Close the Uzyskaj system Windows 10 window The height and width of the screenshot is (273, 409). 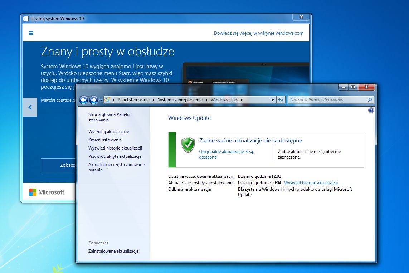(301, 17)
